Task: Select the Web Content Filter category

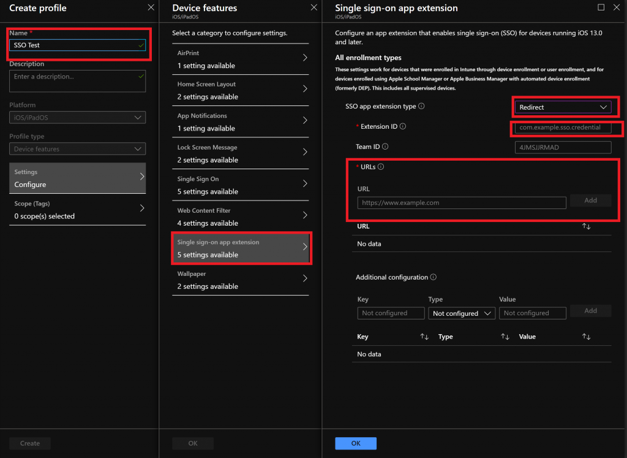Action: pyautogui.click(x=240, y=217)
